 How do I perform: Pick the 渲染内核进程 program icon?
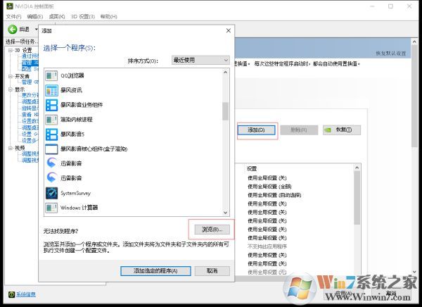coord(51,120)
